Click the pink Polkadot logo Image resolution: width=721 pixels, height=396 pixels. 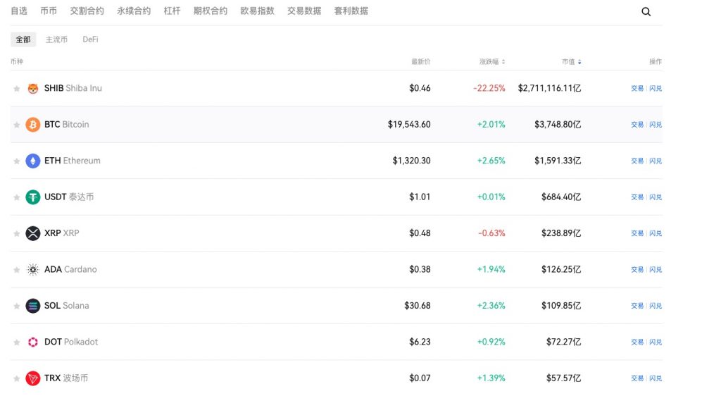tap(32, 342)
